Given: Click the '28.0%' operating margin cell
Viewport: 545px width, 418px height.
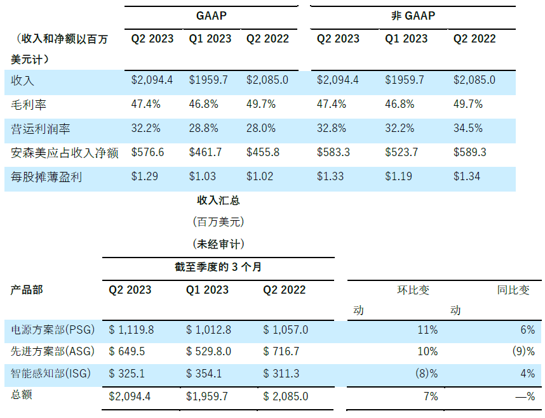Looking at the screenshot, I should pos(261,129).
